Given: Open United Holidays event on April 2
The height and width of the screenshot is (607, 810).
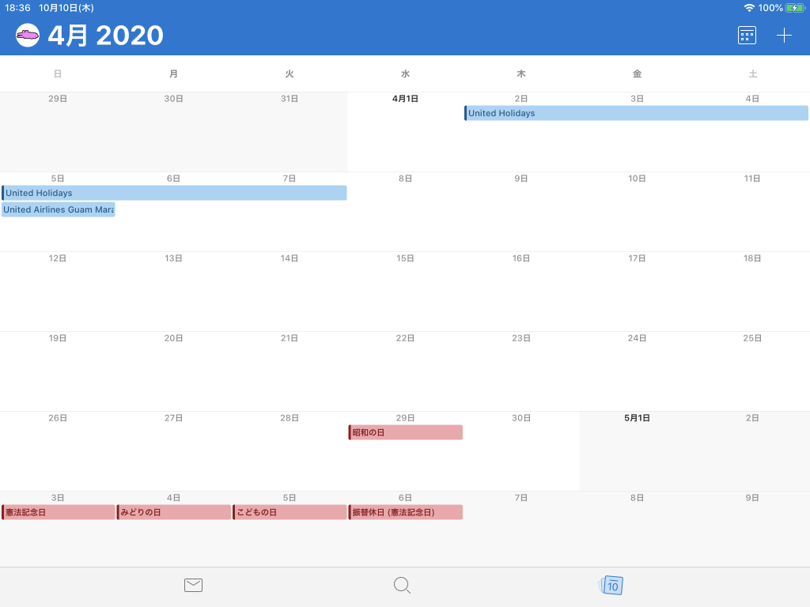Looking at the screenshot, I should [636, 114].
